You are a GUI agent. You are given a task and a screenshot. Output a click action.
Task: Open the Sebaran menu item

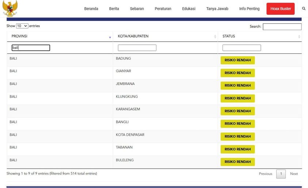point(137,9)
